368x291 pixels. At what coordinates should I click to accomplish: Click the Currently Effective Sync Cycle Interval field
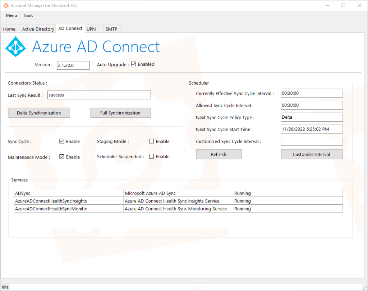tap(312, 93)
